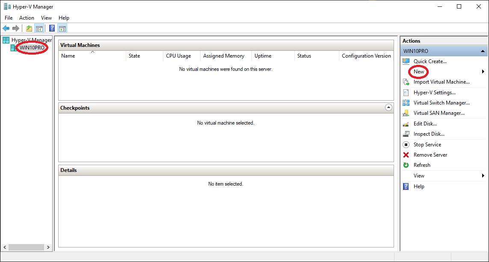The image size is (489, 262).
Task: Click Refresh in the Actions pane
Action: (422, 165)
